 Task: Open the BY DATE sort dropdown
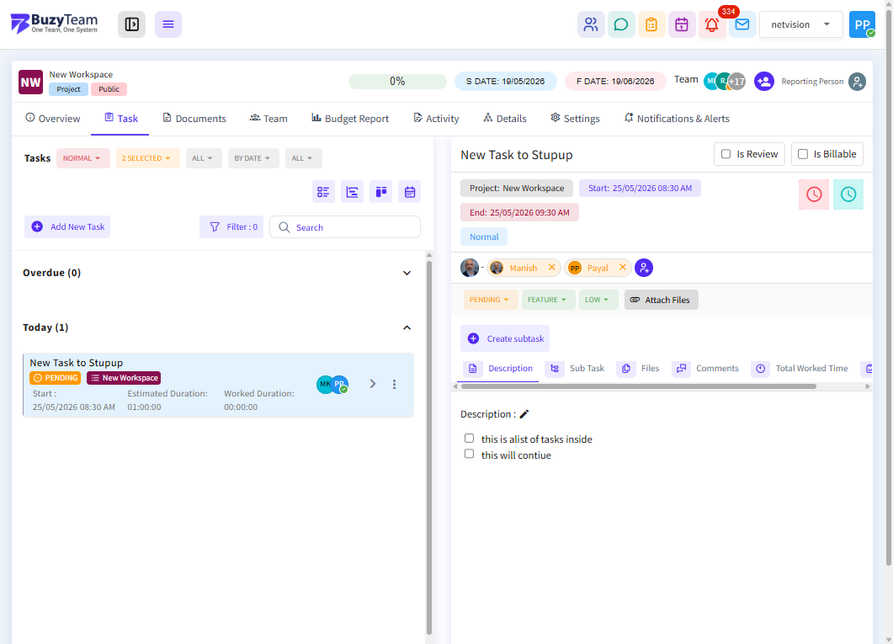[252, 158]
